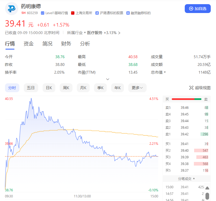
Task: Click the trade list scrollbar thumb
Action: click(x=207, y=196)
